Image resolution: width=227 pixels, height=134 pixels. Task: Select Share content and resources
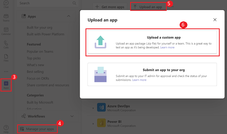(x=48, y=85)
